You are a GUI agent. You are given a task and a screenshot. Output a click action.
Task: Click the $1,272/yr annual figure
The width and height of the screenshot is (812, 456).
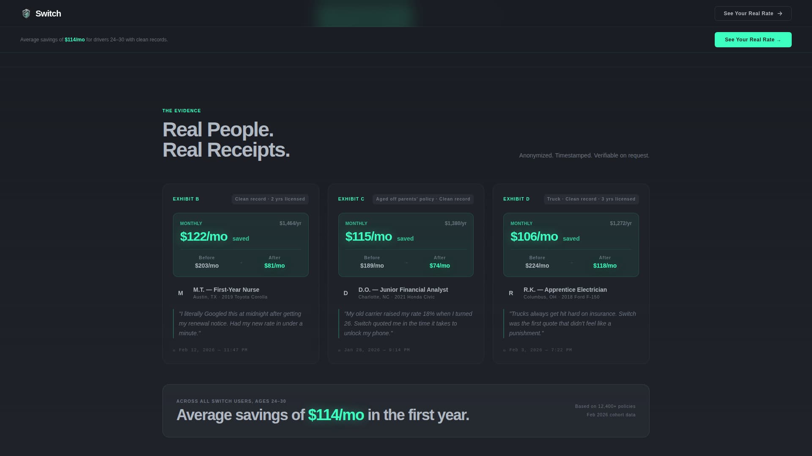tap(621, 223)
